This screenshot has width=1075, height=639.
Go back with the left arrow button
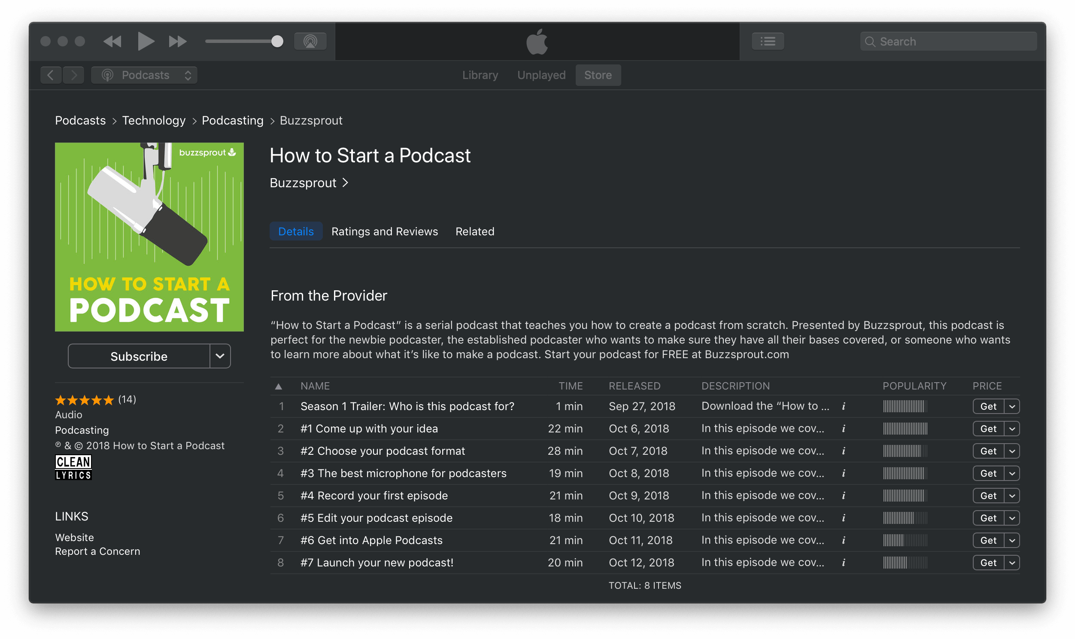click(x=51, y=75)
